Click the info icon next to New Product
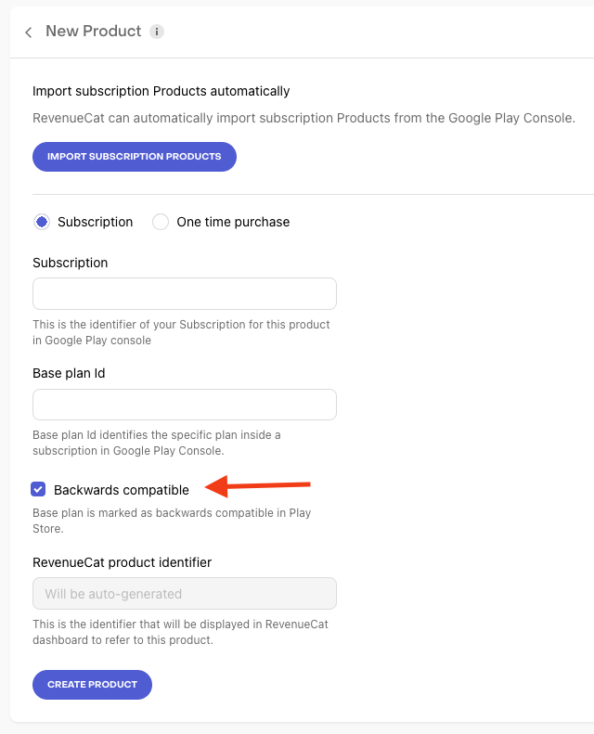The image size is (594, 734). point(157,32)
